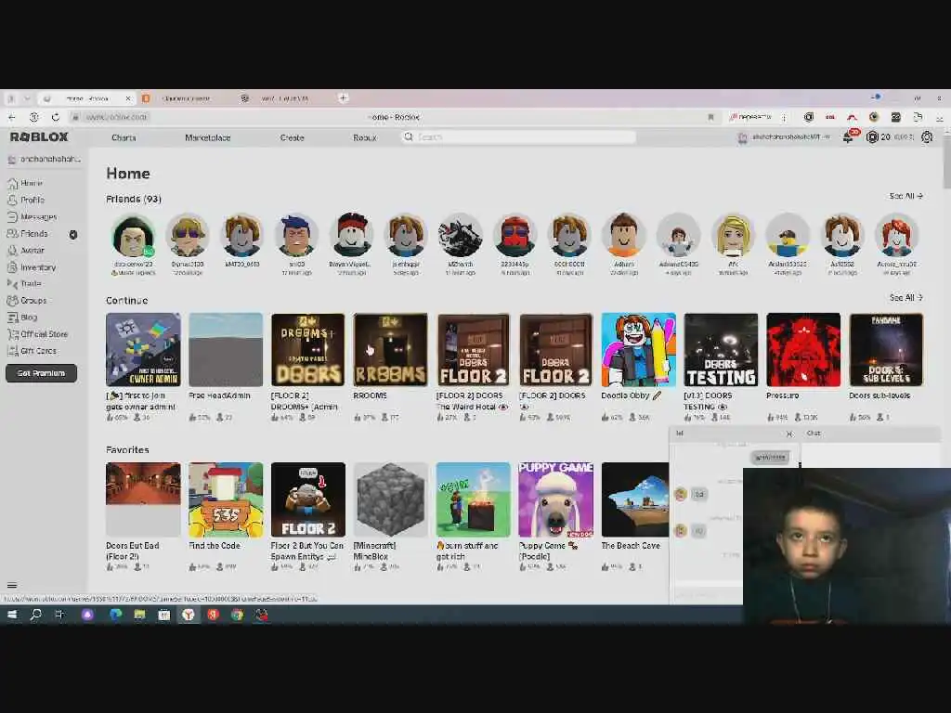Open the DOORS TESTING game thumbnail
This screenshot has width=951, height=713.
[x=721, y=349]
